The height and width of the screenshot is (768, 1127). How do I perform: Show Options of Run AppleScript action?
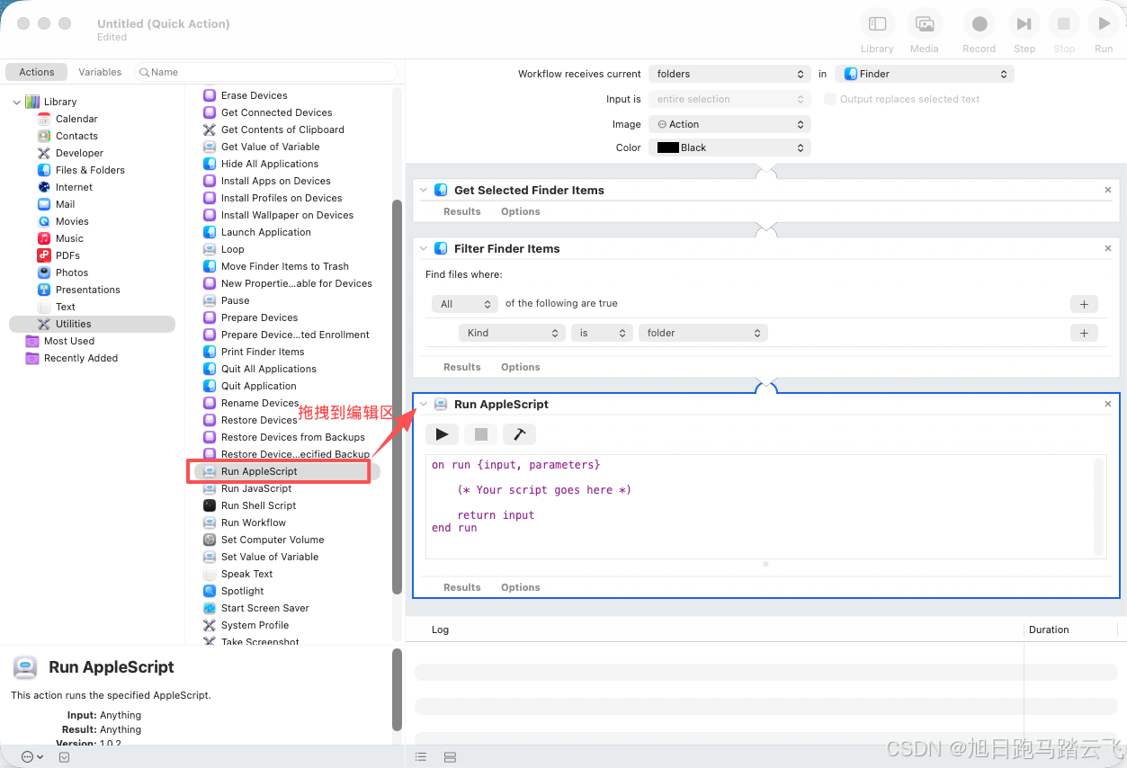[521, 587]
